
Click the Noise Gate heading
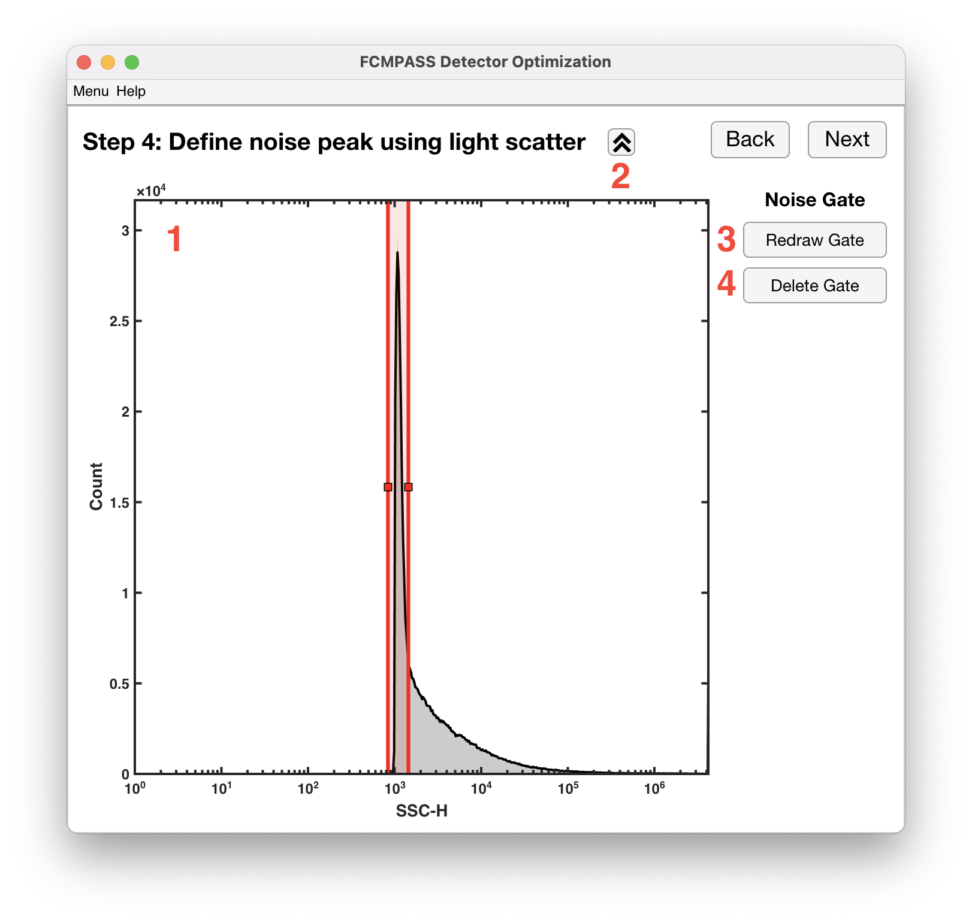pyautogui.click(x=814, y=200)
